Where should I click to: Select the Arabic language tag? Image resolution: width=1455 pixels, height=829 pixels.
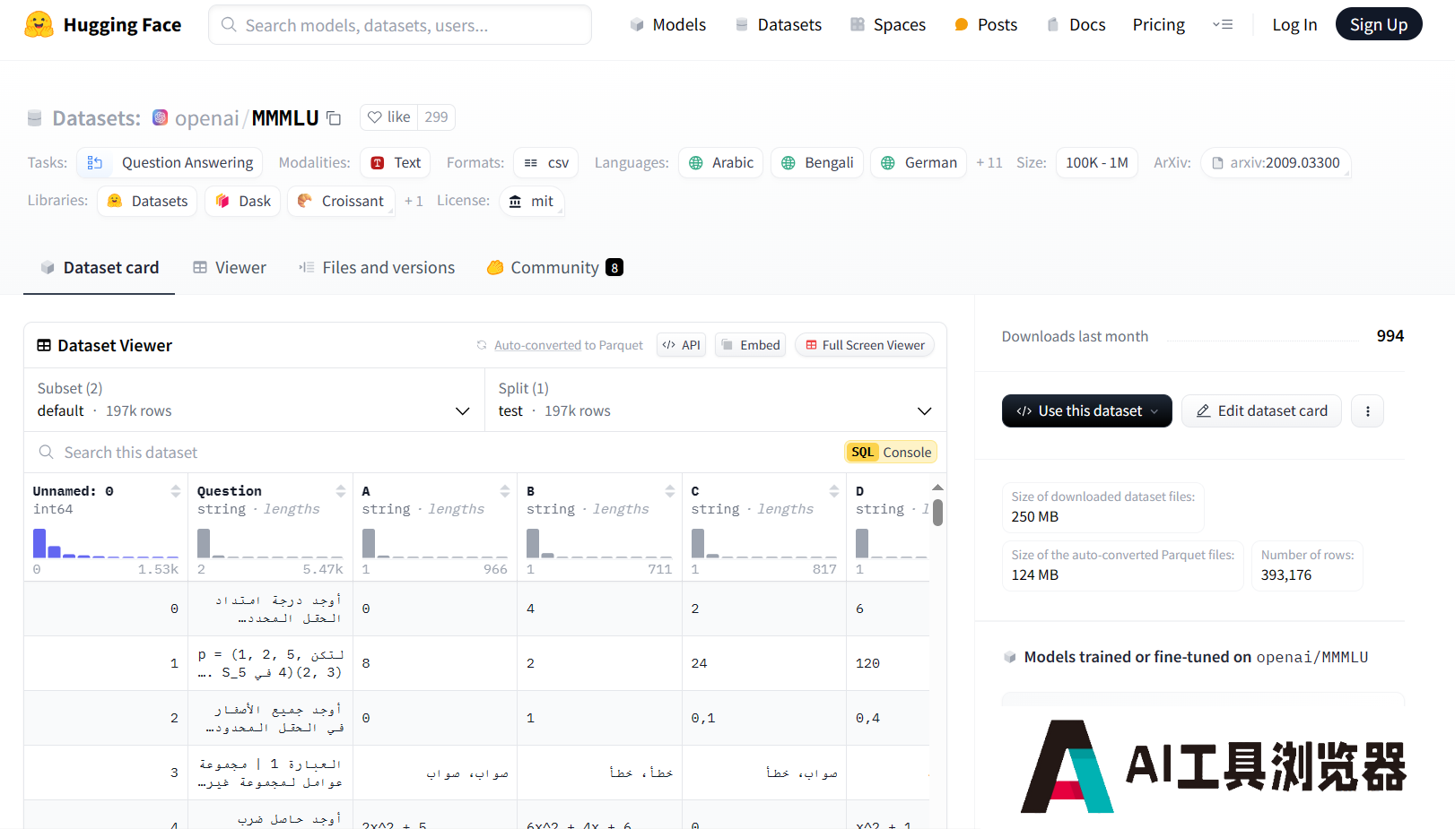[721, 162]
